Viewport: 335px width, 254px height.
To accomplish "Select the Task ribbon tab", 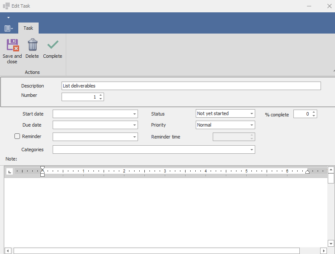I will [28, 28].
